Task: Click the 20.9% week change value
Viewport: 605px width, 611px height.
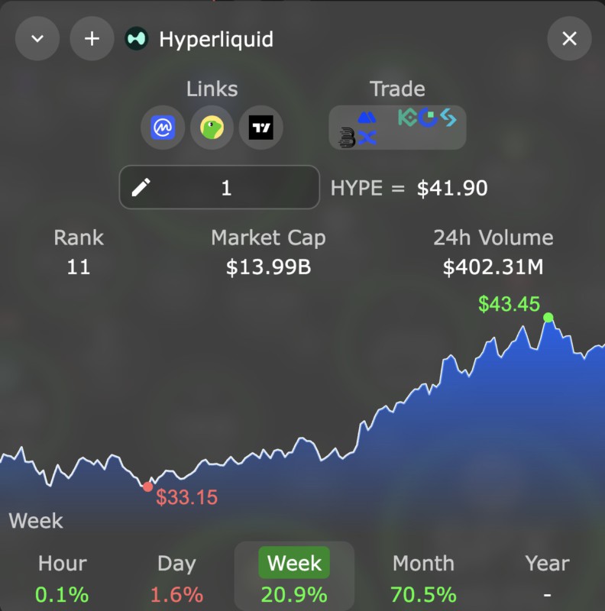Action: [x=294, y=595]
